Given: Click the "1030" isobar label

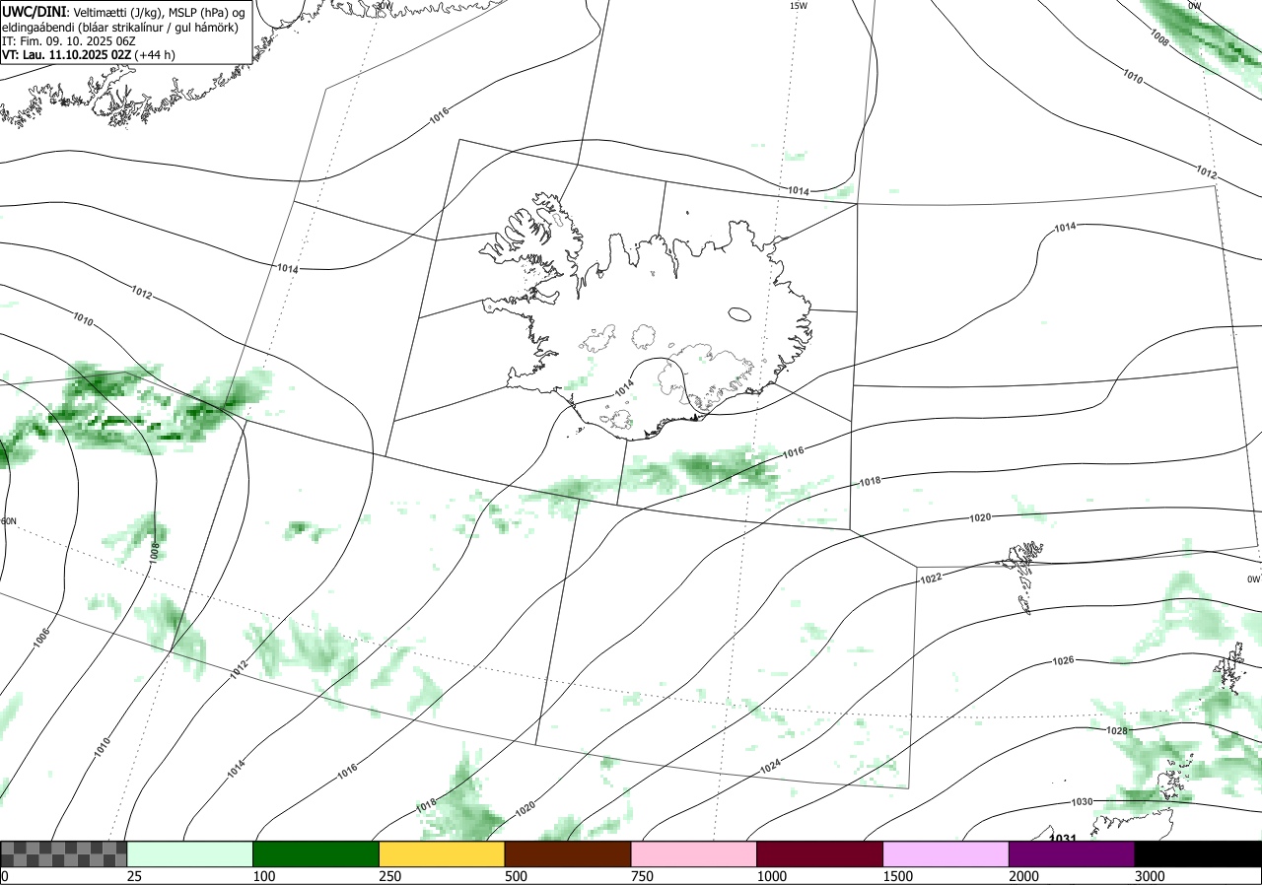Looking at the screenshot, I should (1082, 802).
